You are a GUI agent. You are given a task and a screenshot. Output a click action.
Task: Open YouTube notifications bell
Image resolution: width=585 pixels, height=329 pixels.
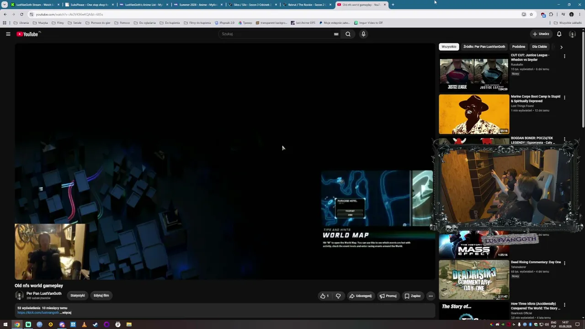(559, 34)
